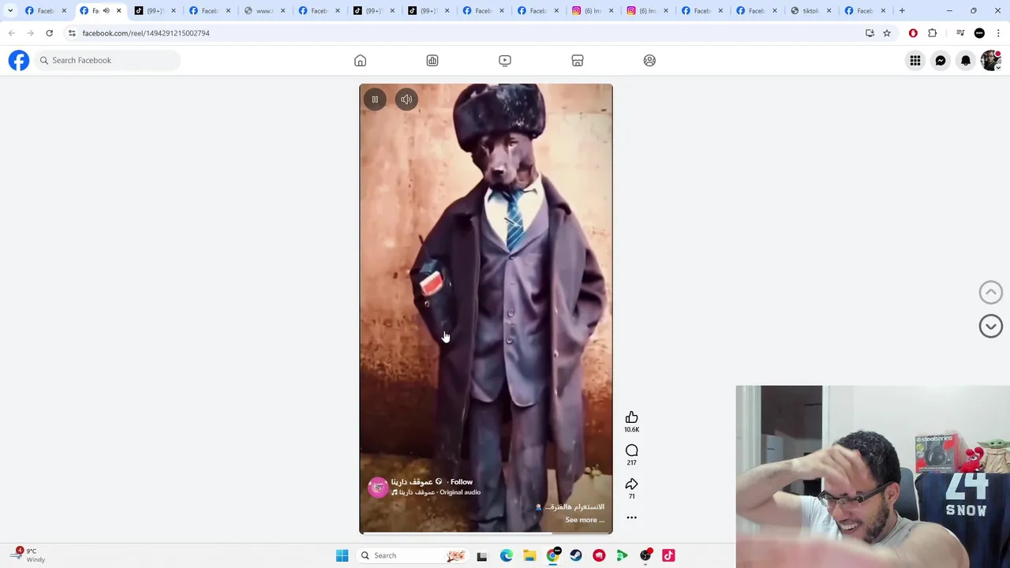1010x568 pixels.
Task: Open Facebook Home tab icon
Action: 360,61
